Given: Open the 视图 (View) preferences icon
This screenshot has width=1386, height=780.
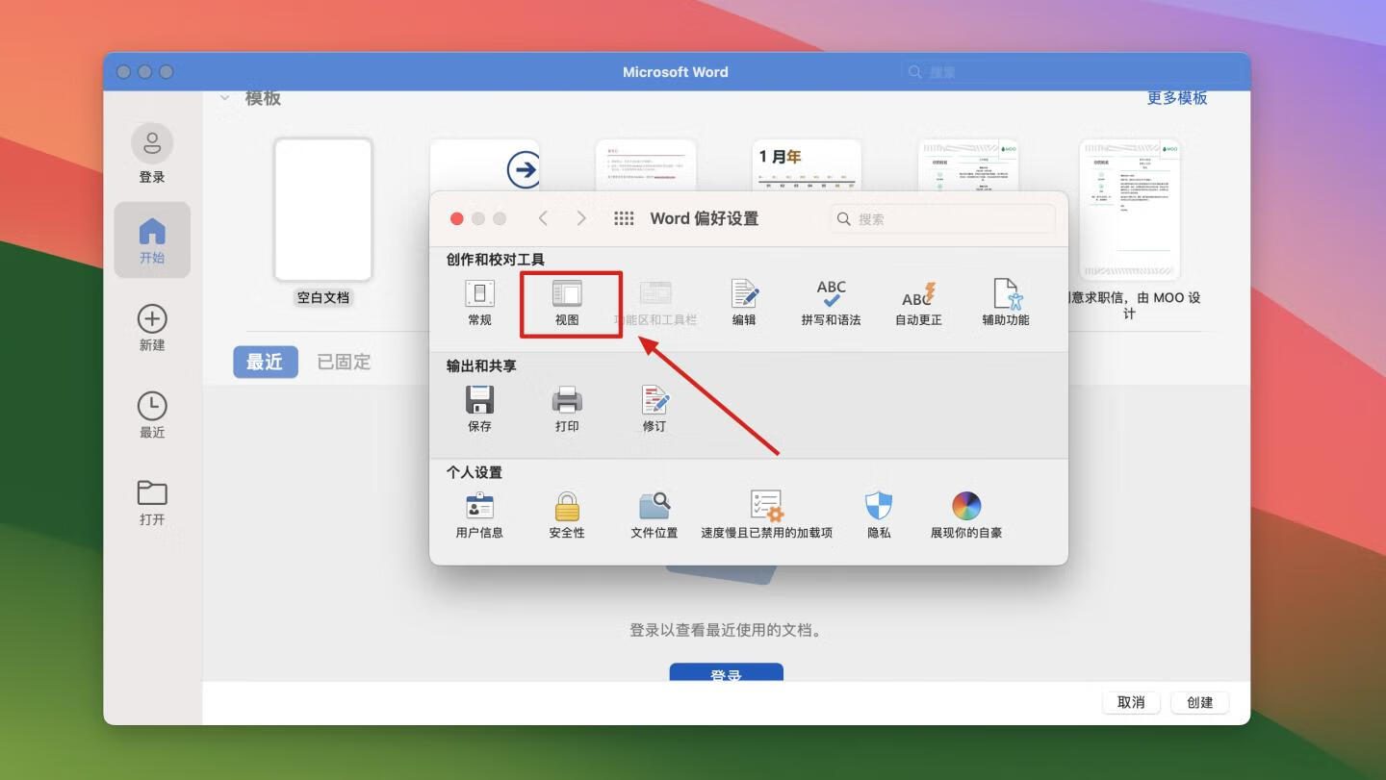Looking at the screenshot, I should point(567,294).
